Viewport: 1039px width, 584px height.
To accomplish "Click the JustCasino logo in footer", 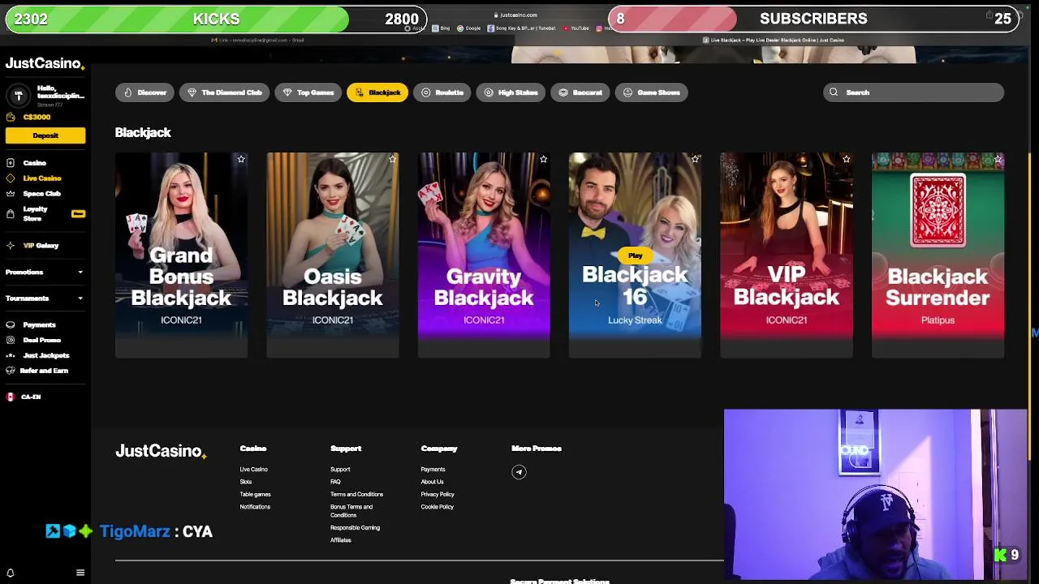I will 161,451.
